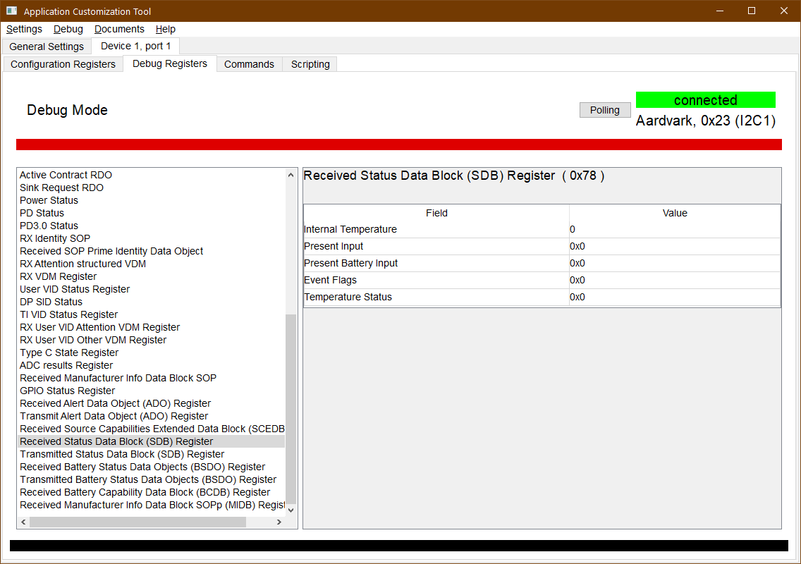Open the Commands tab
Screen dimensions: 801x564
[x=250, y=64]
